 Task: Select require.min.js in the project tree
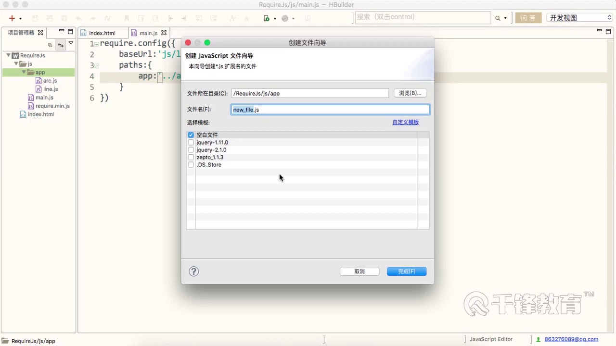(52, 106)
